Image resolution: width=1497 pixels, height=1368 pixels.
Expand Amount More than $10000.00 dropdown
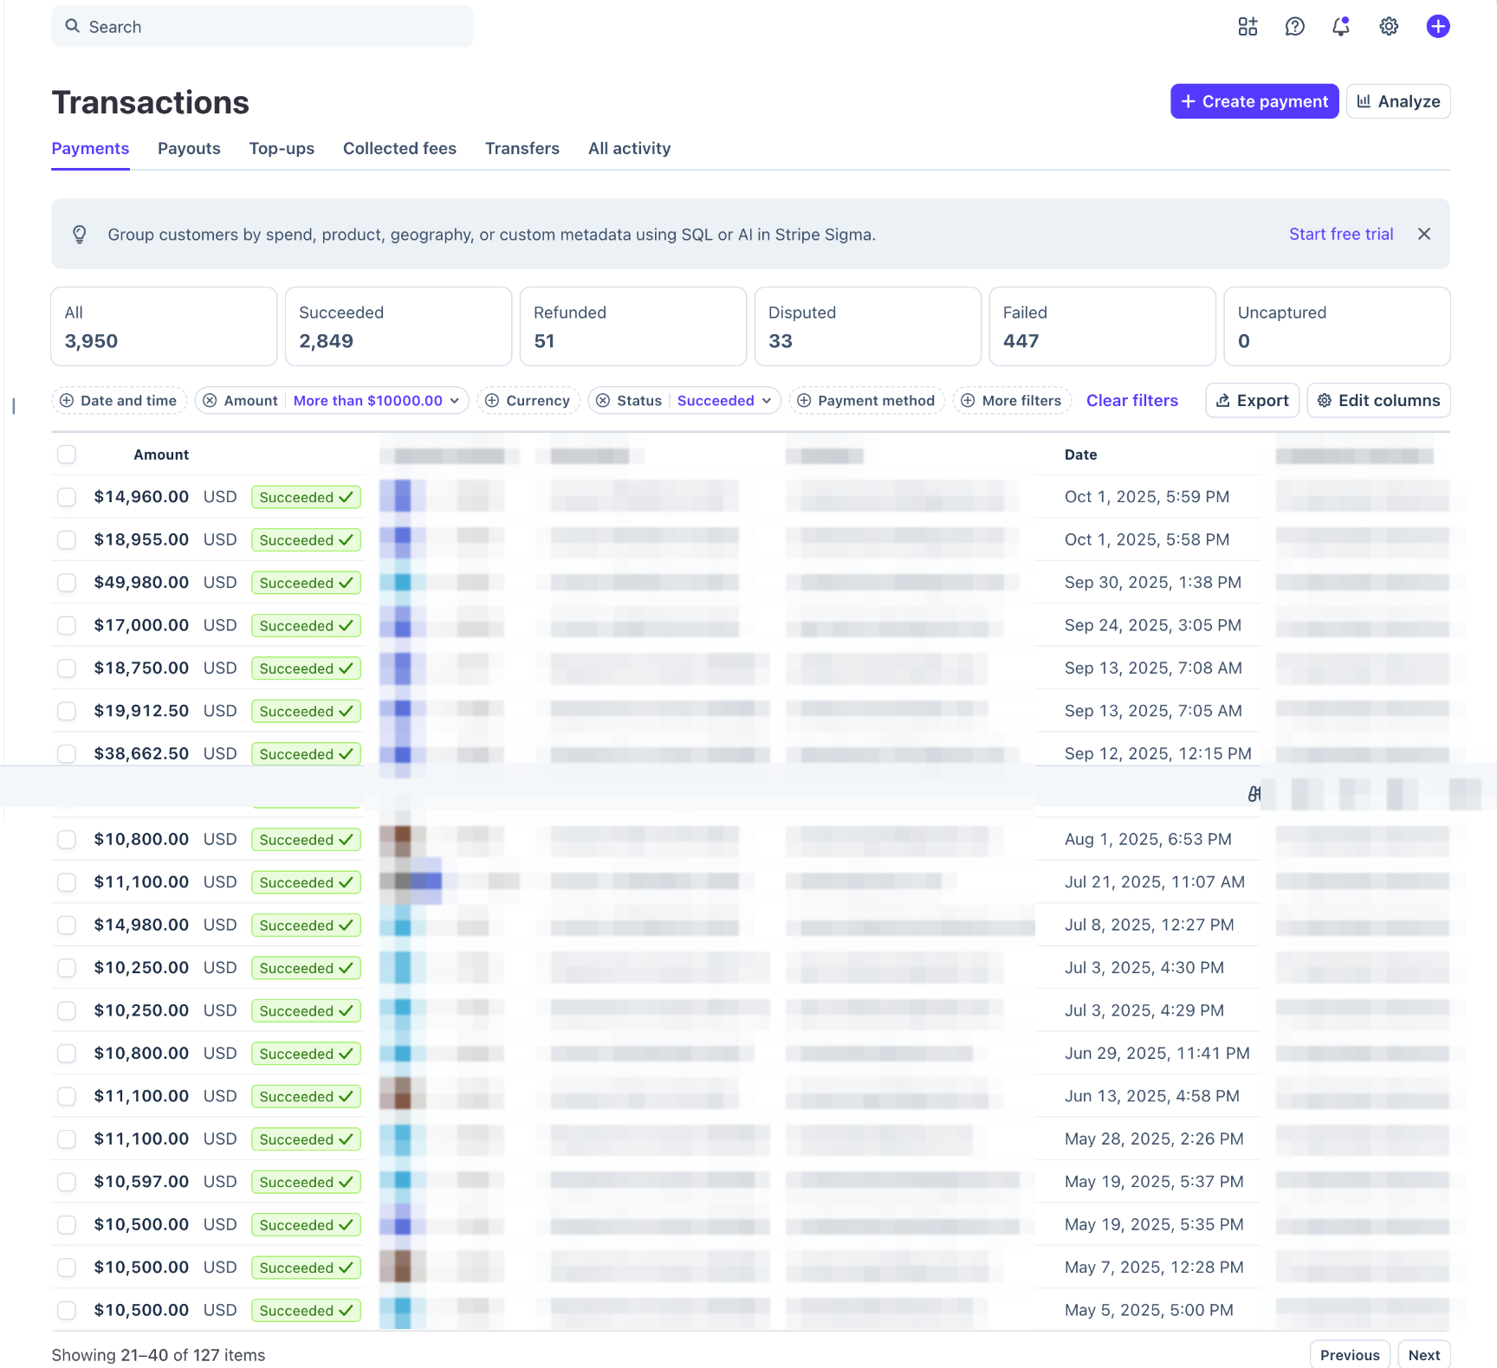pos(376,401)
